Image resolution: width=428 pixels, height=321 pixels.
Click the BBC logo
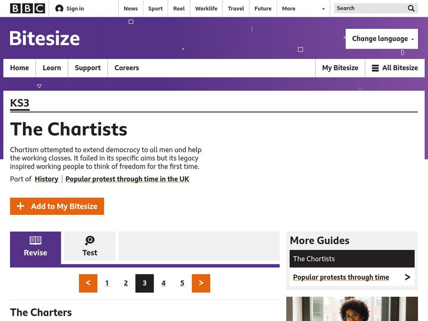pyautogui.click(x=27, y=9)
